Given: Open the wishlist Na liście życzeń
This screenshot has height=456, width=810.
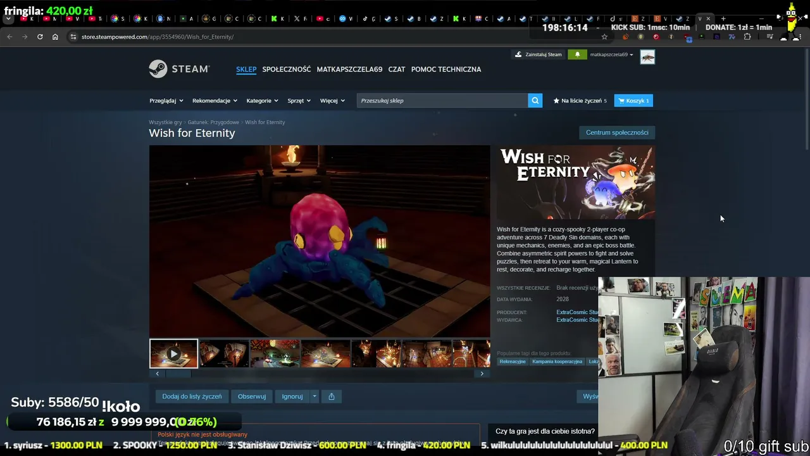Looking at the screenshot, I should [x=580, y=101].
